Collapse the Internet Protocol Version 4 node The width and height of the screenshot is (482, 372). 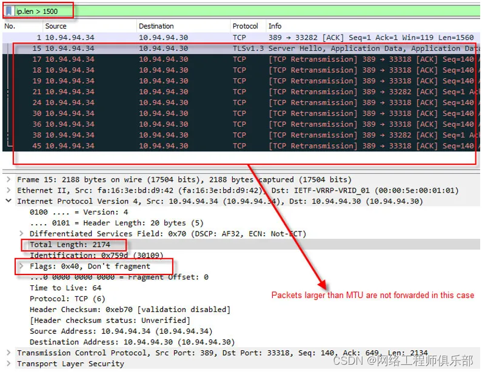(x=8, y=201)
